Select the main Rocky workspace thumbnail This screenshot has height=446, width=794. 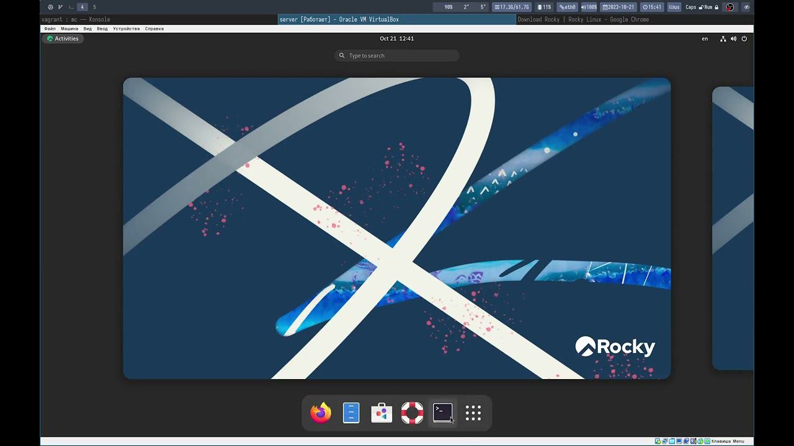click(397, 228)
